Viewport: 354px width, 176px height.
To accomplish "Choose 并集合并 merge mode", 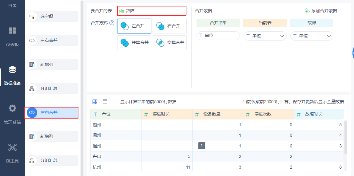I will [134, 43].
